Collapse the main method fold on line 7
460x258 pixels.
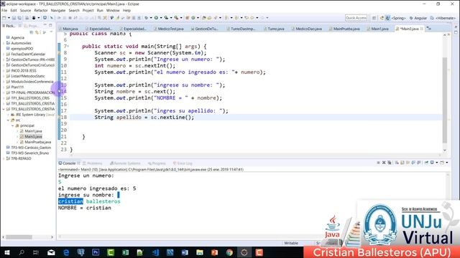click(x=68, y=46)
